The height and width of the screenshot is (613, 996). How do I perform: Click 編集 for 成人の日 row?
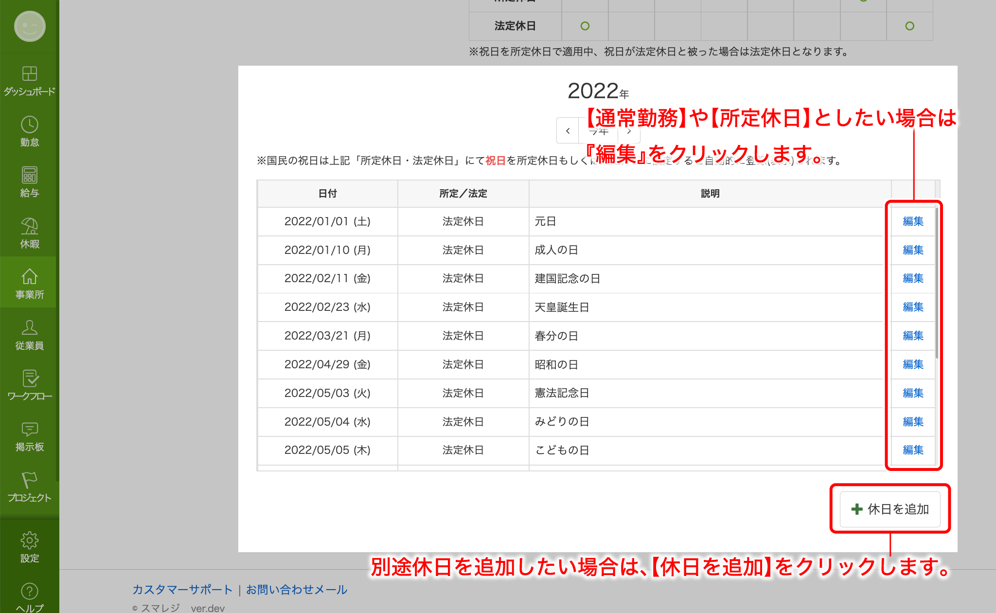click(913, 250)
